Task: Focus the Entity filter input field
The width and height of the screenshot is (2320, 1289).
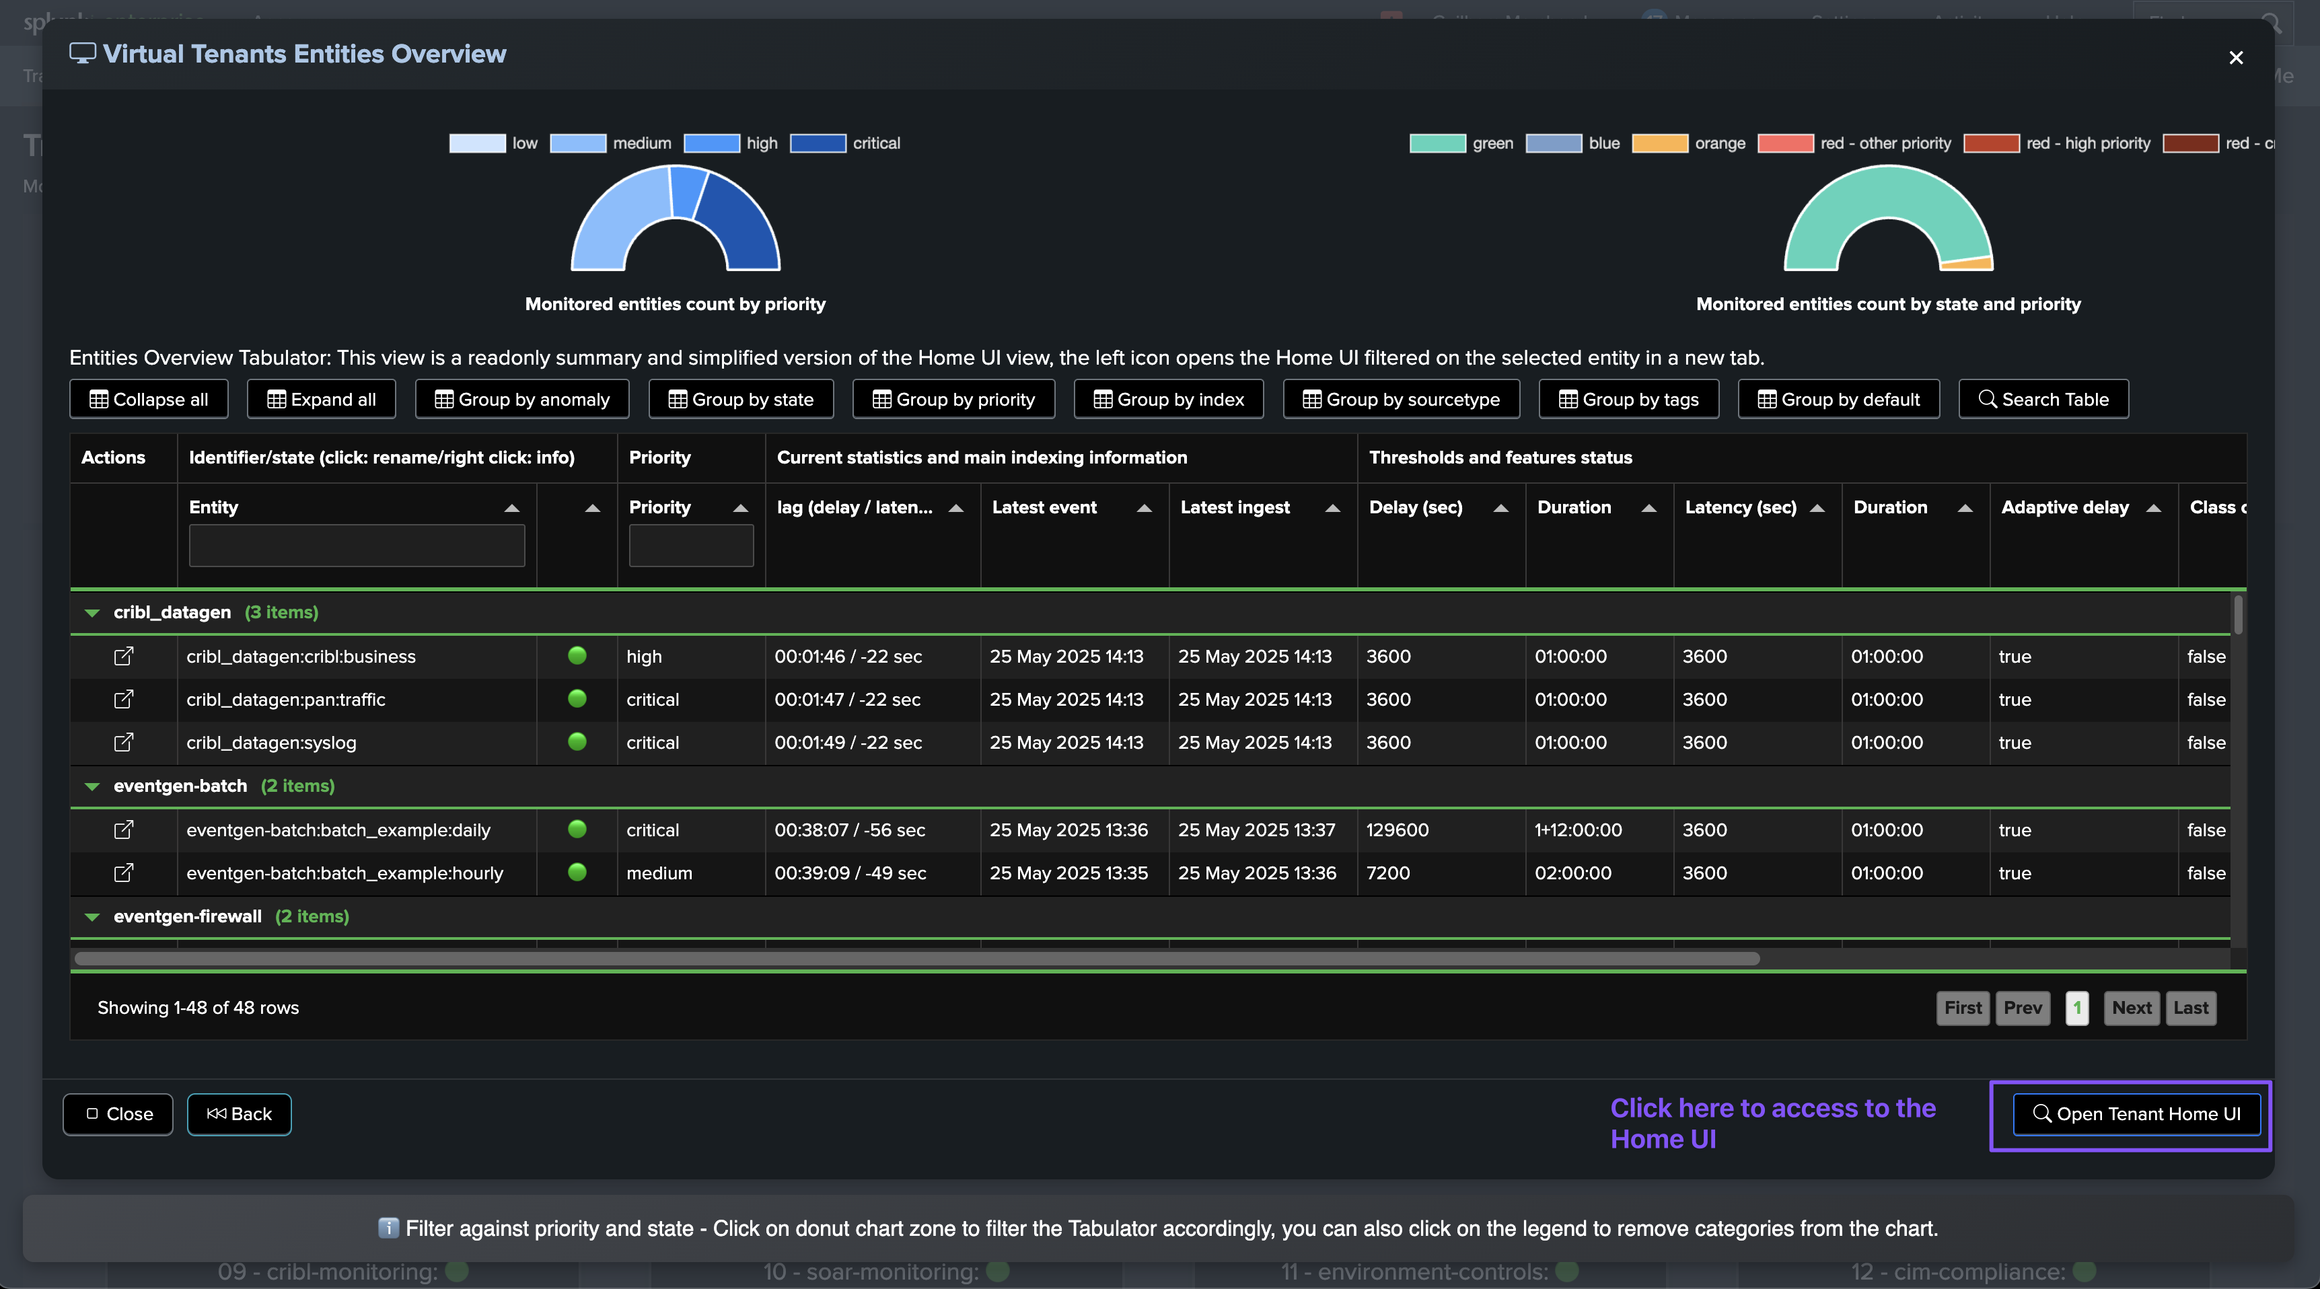Action: (357, 546)
